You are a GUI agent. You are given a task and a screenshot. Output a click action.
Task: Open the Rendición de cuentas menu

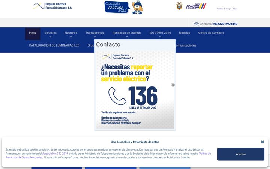pos(127,33)
